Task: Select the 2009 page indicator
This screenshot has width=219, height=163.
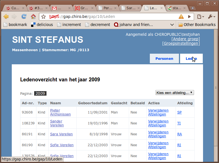Action: (40, 93)
